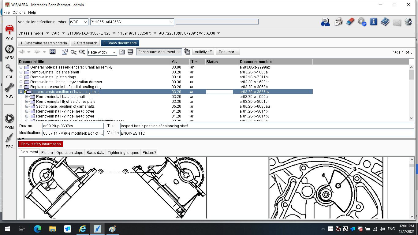Image resolution: width=418 pixels, height=235 pixels.
Task: Open File Explorer from taskbar
Action: [53, 229]
